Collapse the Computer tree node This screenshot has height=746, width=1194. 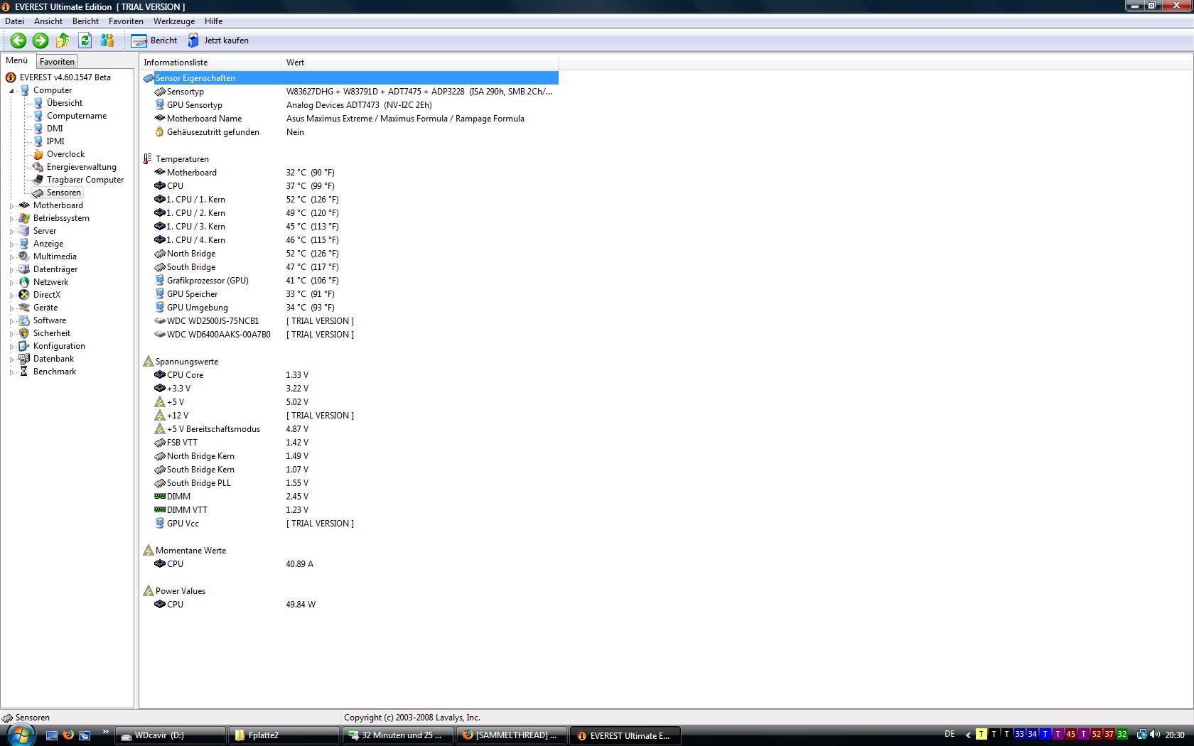coord(11,91)
